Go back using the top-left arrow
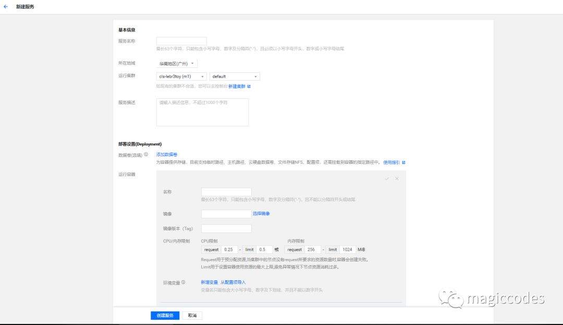 (x=5, y=6)
